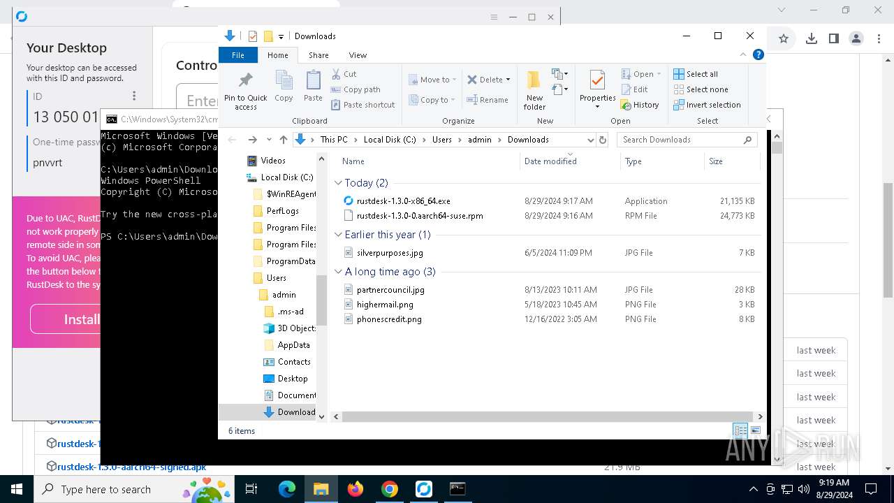Open Google Chrome from taskbar

[x=390, y=489]
